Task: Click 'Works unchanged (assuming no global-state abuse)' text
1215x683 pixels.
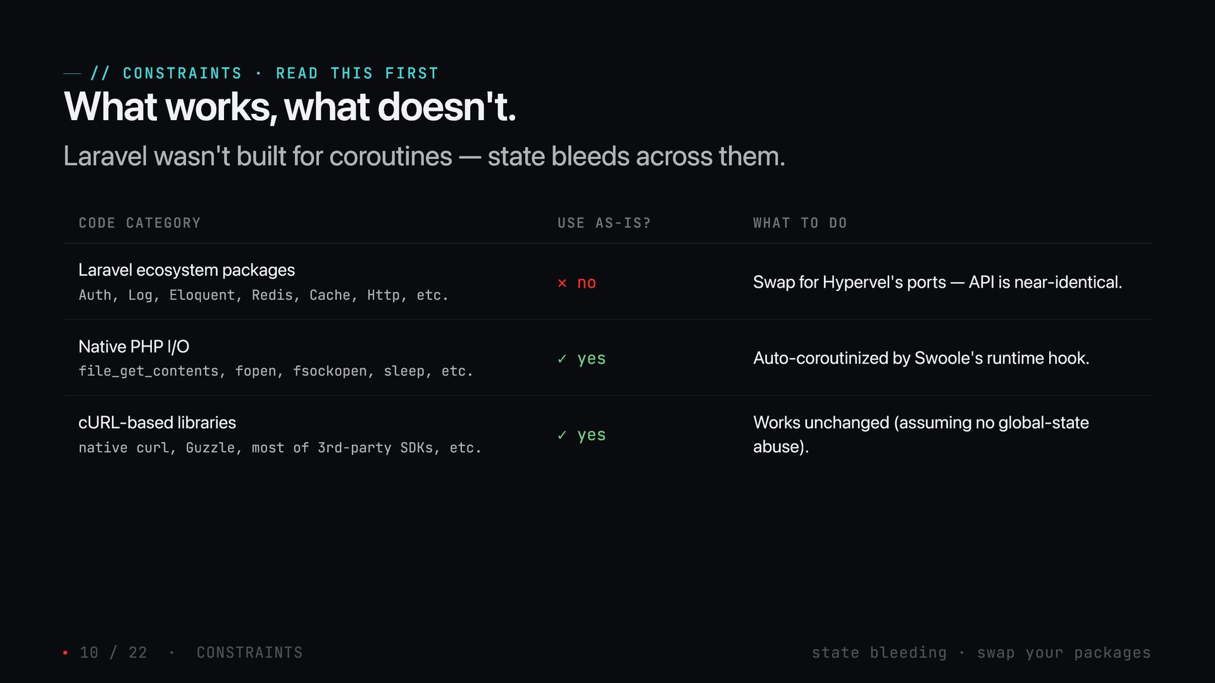Action: pos(921,434)
